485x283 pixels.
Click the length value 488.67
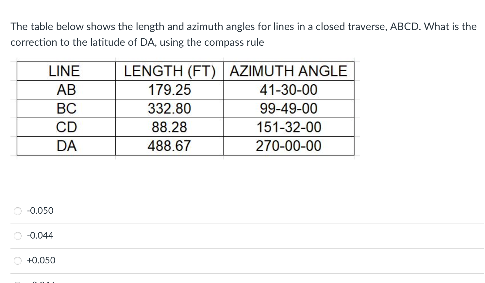[170, 146]
